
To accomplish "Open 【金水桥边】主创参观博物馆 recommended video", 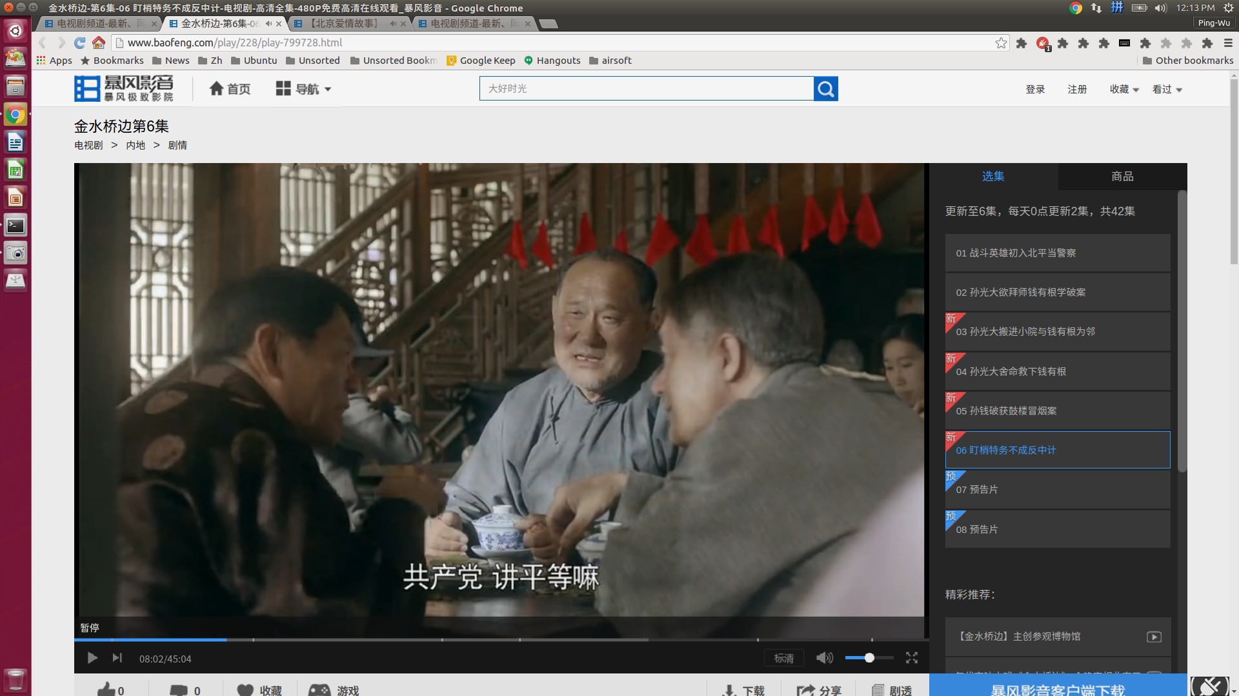I will coord(1058,636).
